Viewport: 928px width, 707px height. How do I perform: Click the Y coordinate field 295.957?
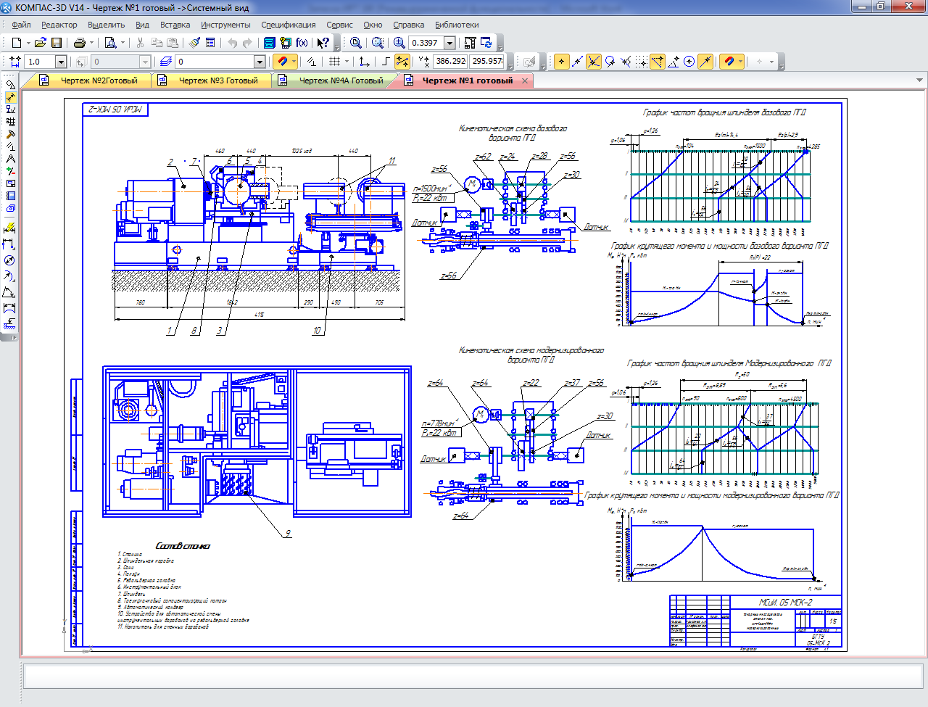point(487,62)
